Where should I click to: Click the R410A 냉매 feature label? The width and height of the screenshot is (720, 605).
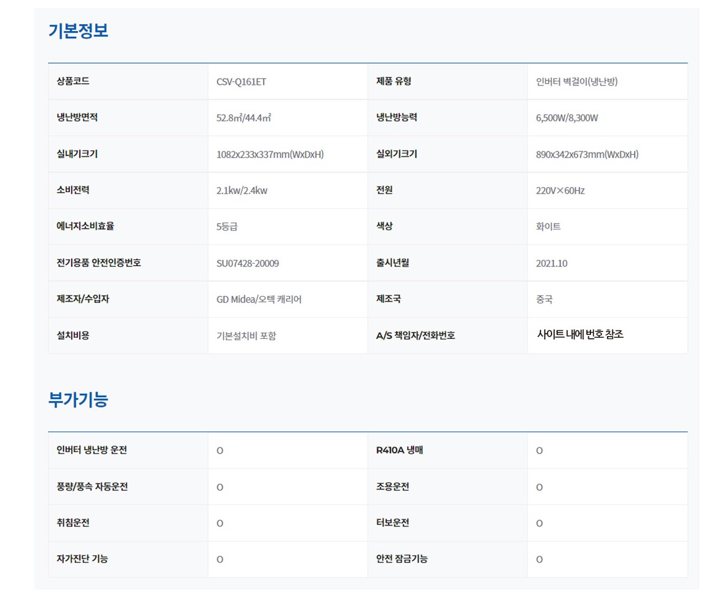[x=399, y=450]
